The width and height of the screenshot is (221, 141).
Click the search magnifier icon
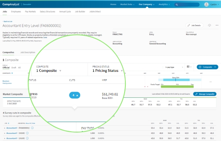pos(177,5)
